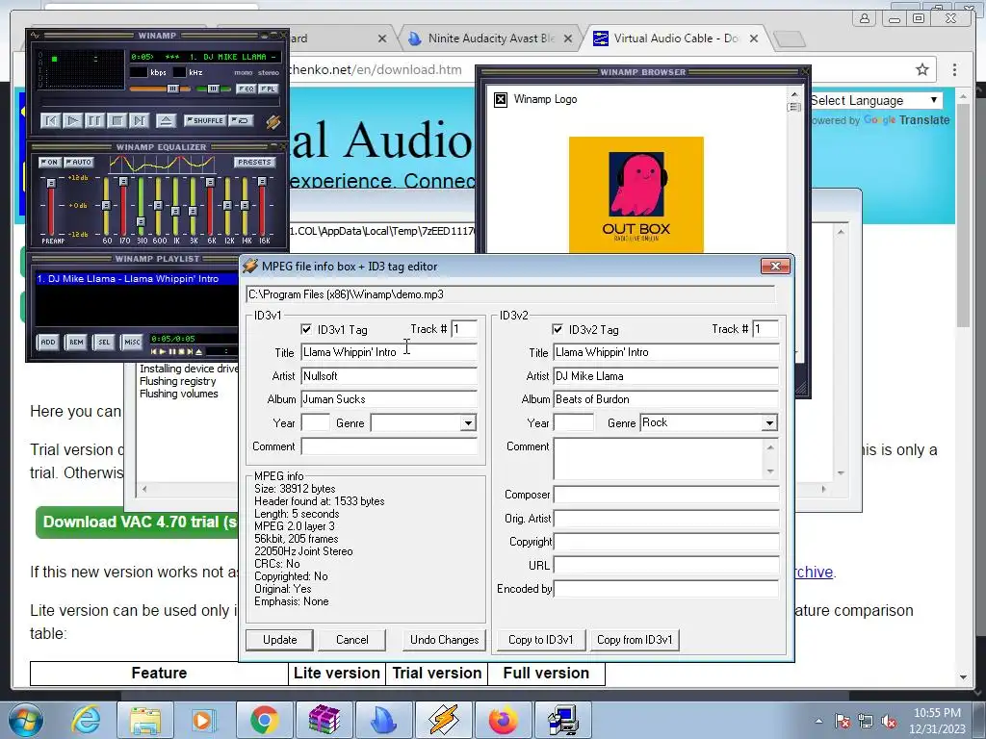Click Winamp Stop button
The width and height of the screenshot is (986, 739).
pos(117,120)
